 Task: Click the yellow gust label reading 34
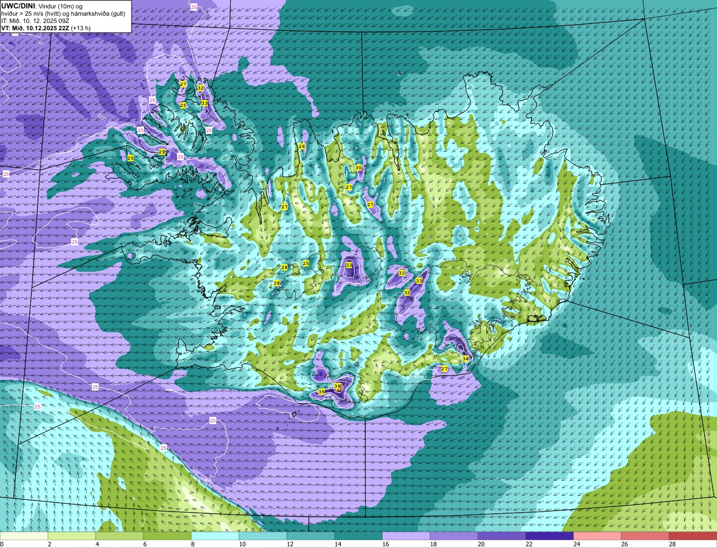tap(465, 358)
